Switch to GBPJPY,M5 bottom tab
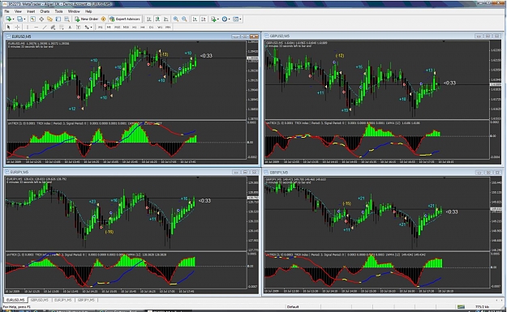 (x=86, y=300)
